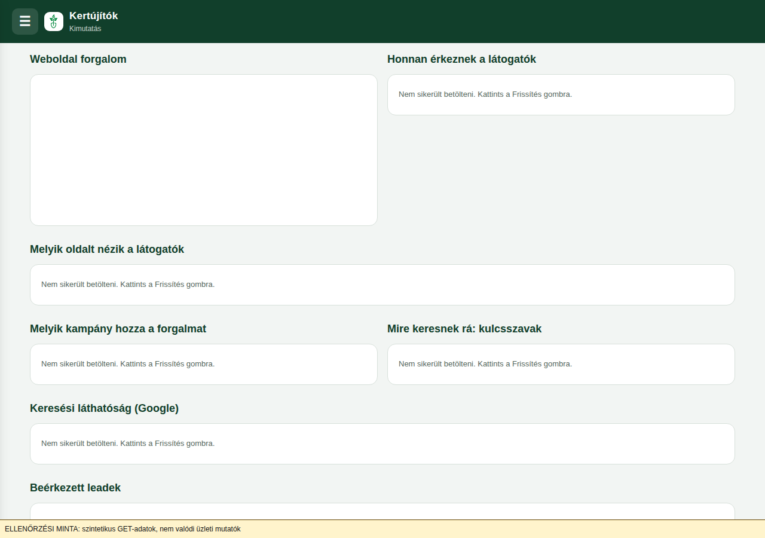765x538 pixels.
Task: Click the Honnan érkeznek a látogatók heading
Action: [461, 59]
